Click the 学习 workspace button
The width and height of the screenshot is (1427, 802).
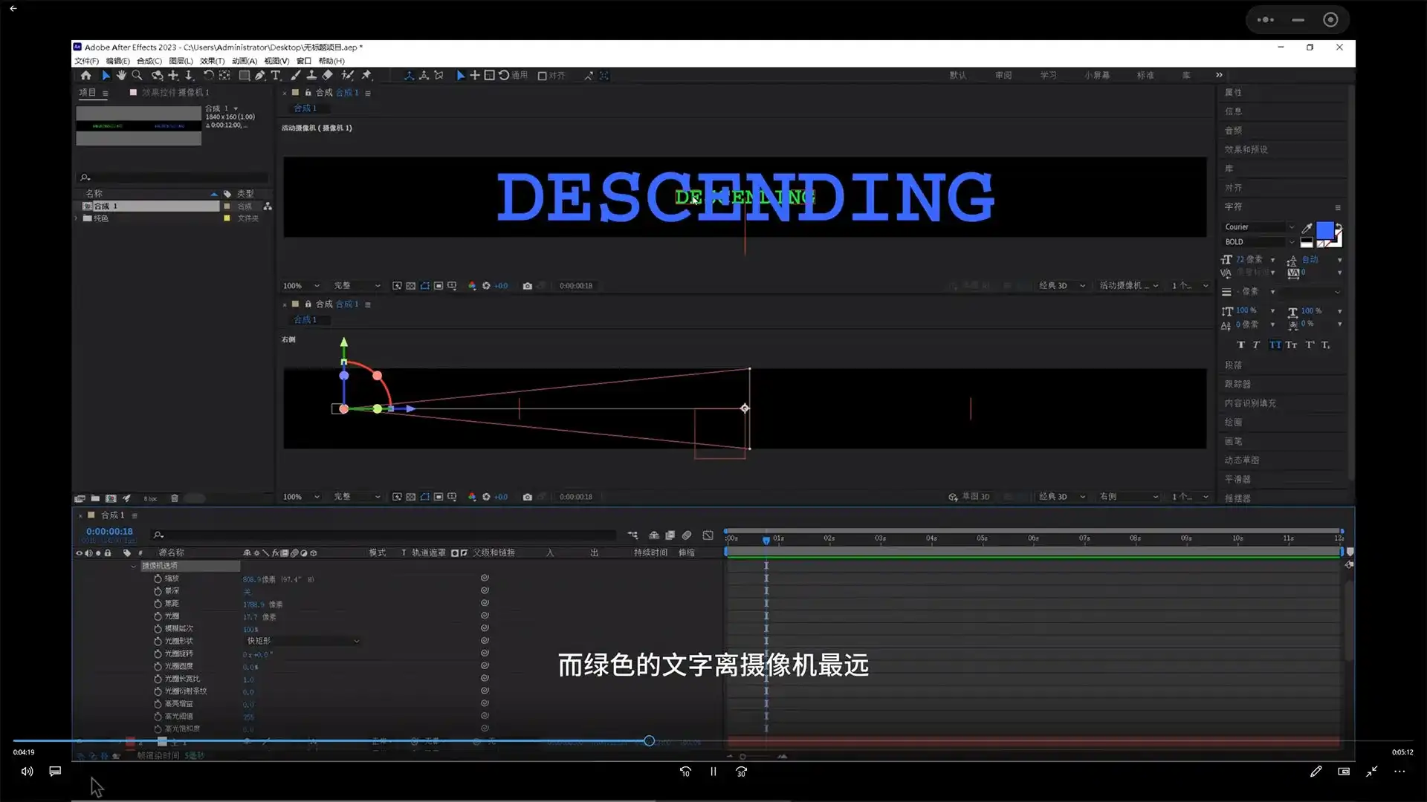(x=1048, y=75)
